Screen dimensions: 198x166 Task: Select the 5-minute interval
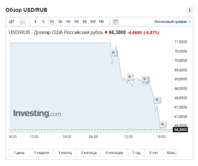click(43, 22)
